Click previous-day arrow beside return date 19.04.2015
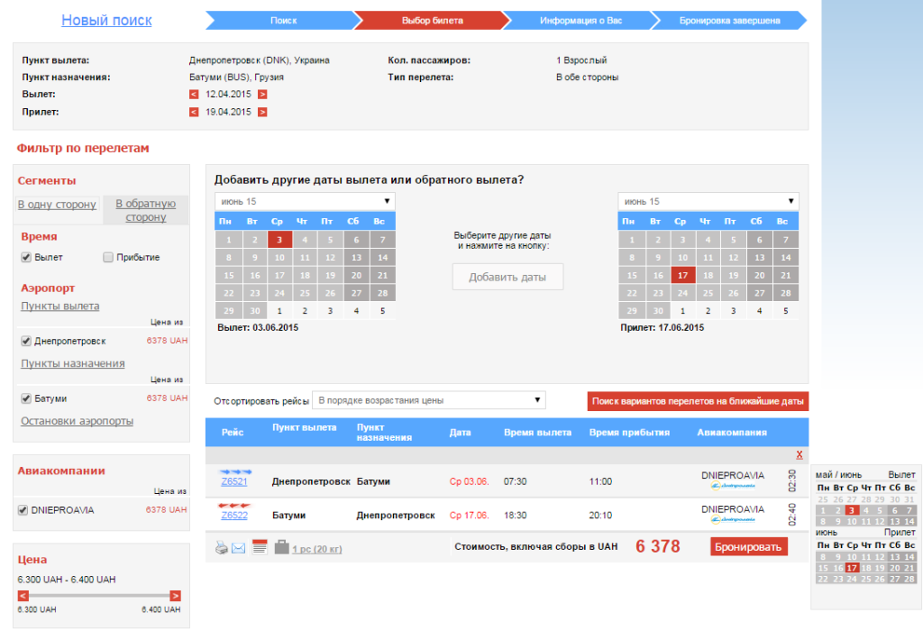923x631 pixels. tap(194, 112)
